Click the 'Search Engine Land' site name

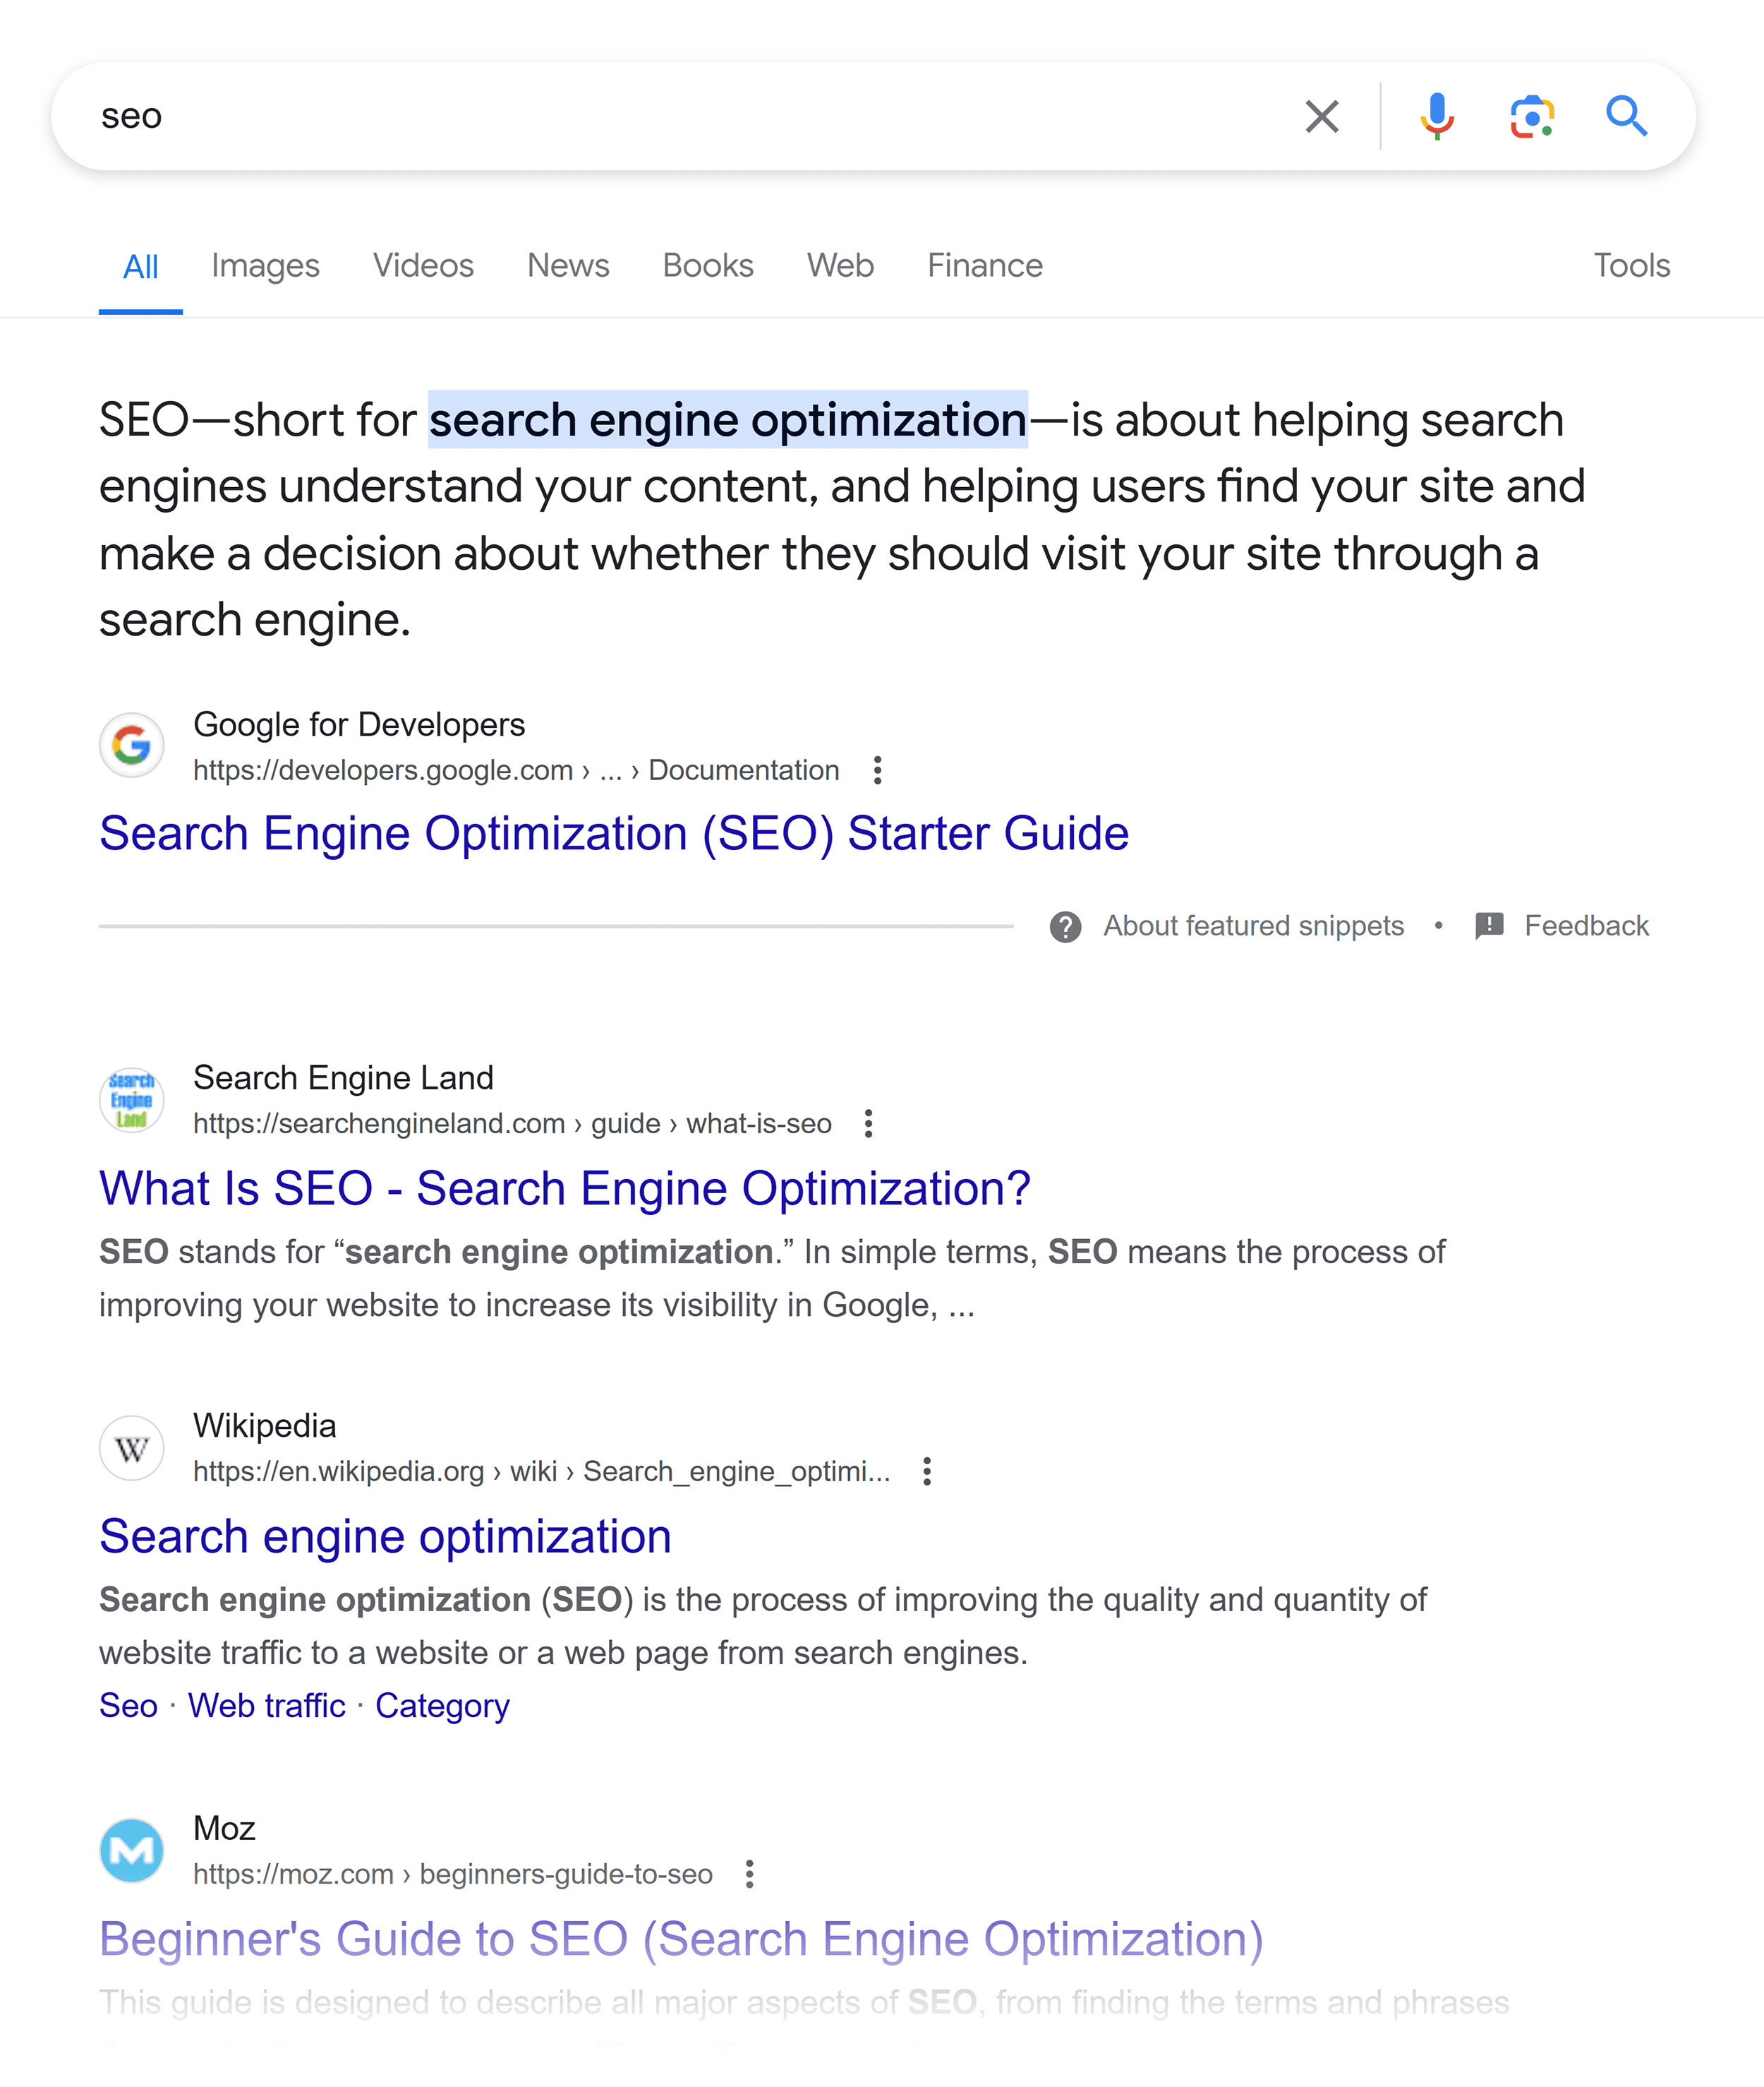click(343, 1077)
